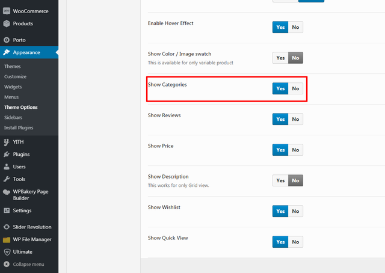Click the Plugins plug icon
This screenshot has width=385, height=273.
click(7, 154)
